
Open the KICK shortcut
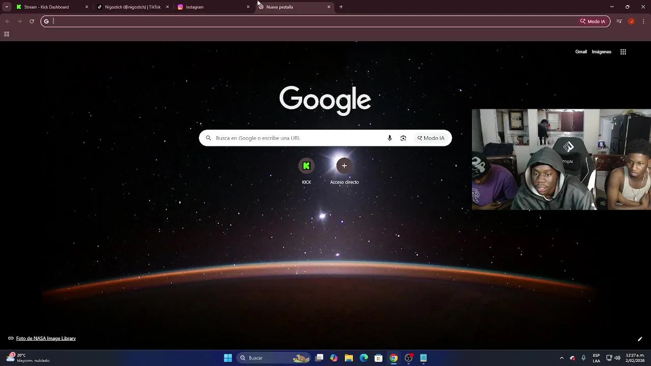[306, 171]
